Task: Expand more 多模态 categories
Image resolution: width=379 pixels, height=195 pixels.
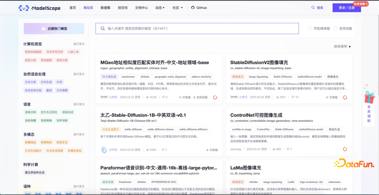Action: click(79, 135)
